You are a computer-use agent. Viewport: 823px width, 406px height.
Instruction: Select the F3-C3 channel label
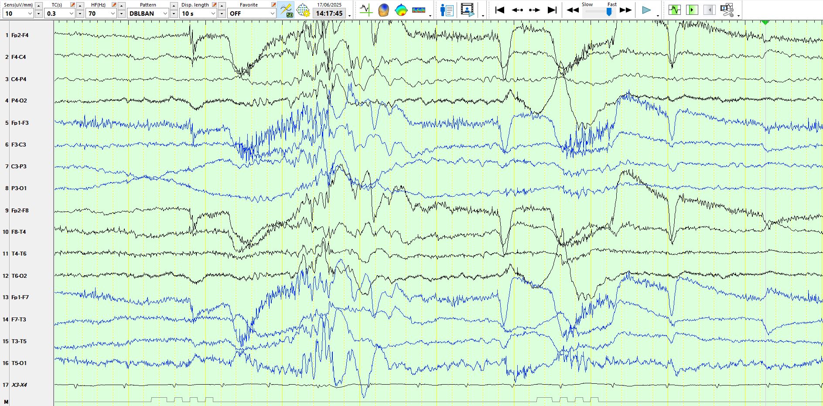(19, 144)
